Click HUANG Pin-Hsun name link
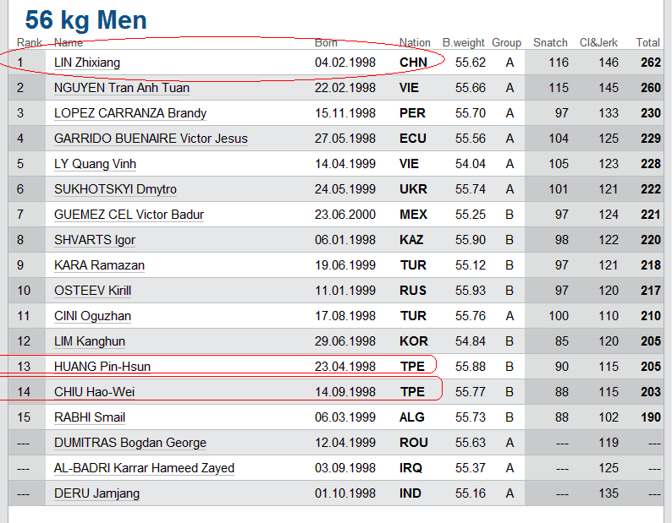The height and width of the screenshot is (523, 672). pos(102,367)
